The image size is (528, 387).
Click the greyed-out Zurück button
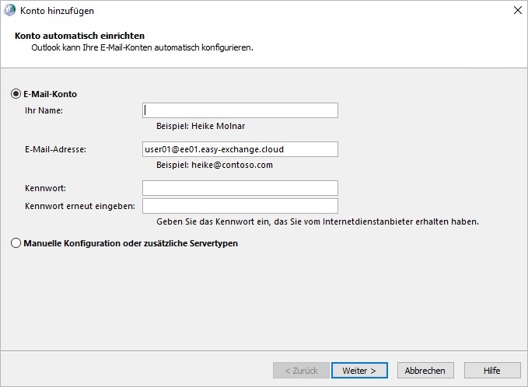(301, 370)
